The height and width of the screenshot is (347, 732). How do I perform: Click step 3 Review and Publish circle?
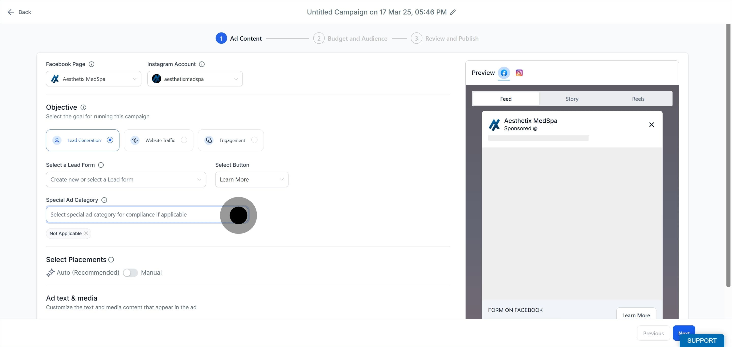pos(416,38)
